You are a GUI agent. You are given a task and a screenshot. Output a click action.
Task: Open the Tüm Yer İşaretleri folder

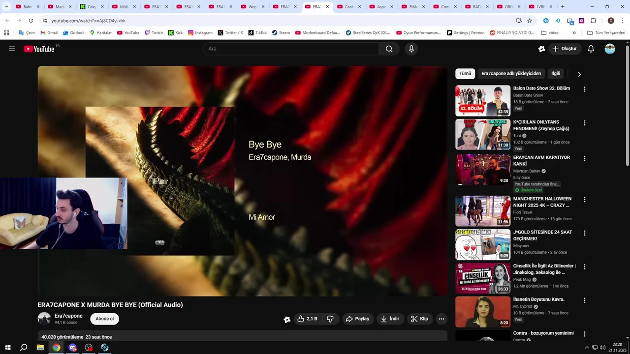(606, 33)
